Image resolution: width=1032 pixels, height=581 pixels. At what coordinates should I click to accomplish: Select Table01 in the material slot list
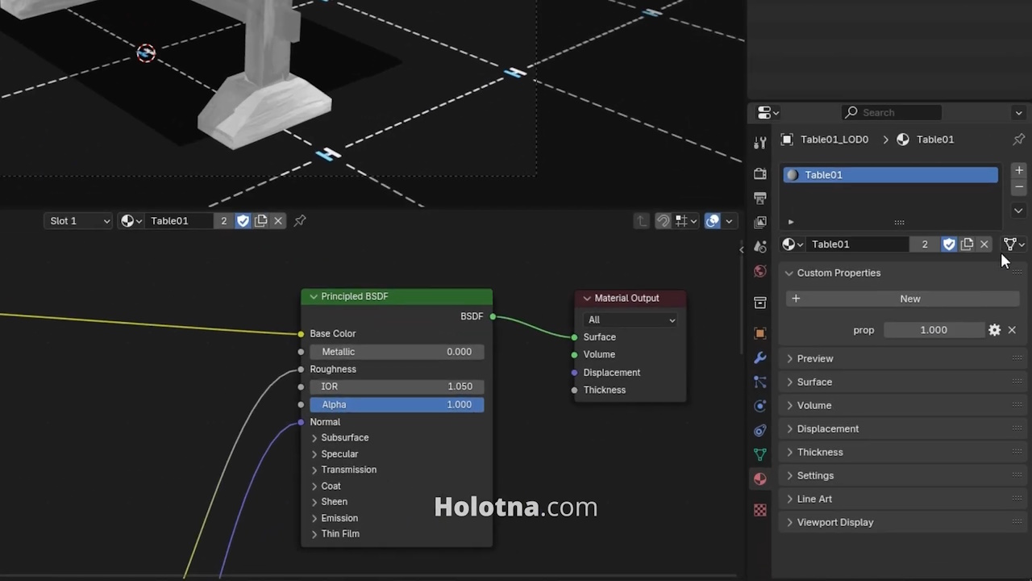tap(891, 174)
